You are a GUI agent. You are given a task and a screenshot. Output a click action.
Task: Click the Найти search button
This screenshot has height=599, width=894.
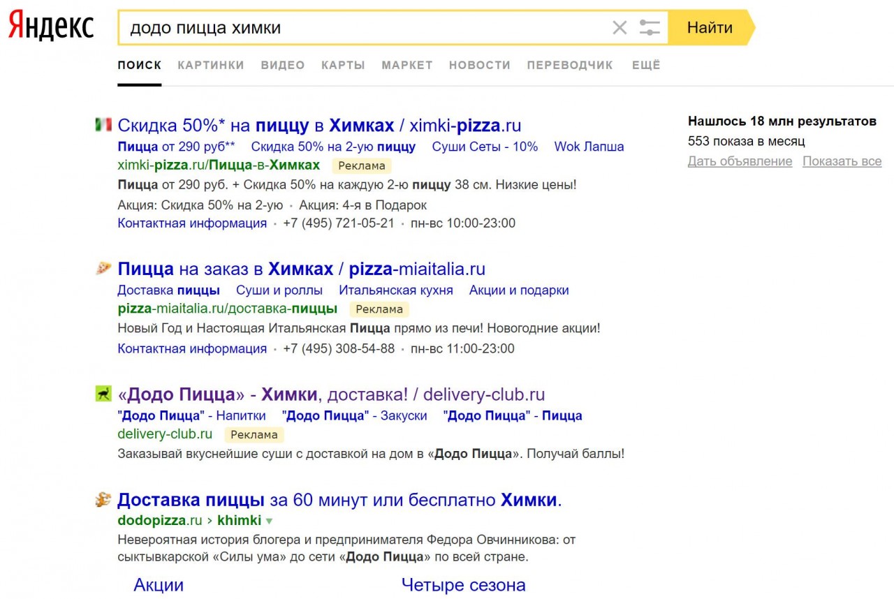point(712,28)
